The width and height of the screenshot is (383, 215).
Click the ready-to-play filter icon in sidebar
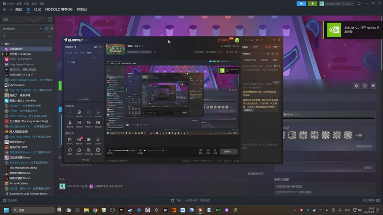point(52,29)
